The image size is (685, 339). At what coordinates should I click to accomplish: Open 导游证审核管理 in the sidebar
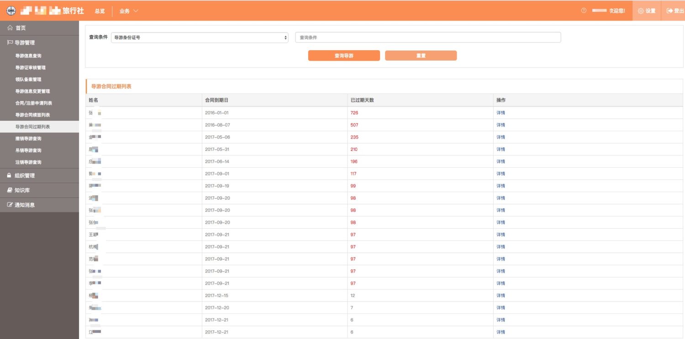click(x=31, y=67)
